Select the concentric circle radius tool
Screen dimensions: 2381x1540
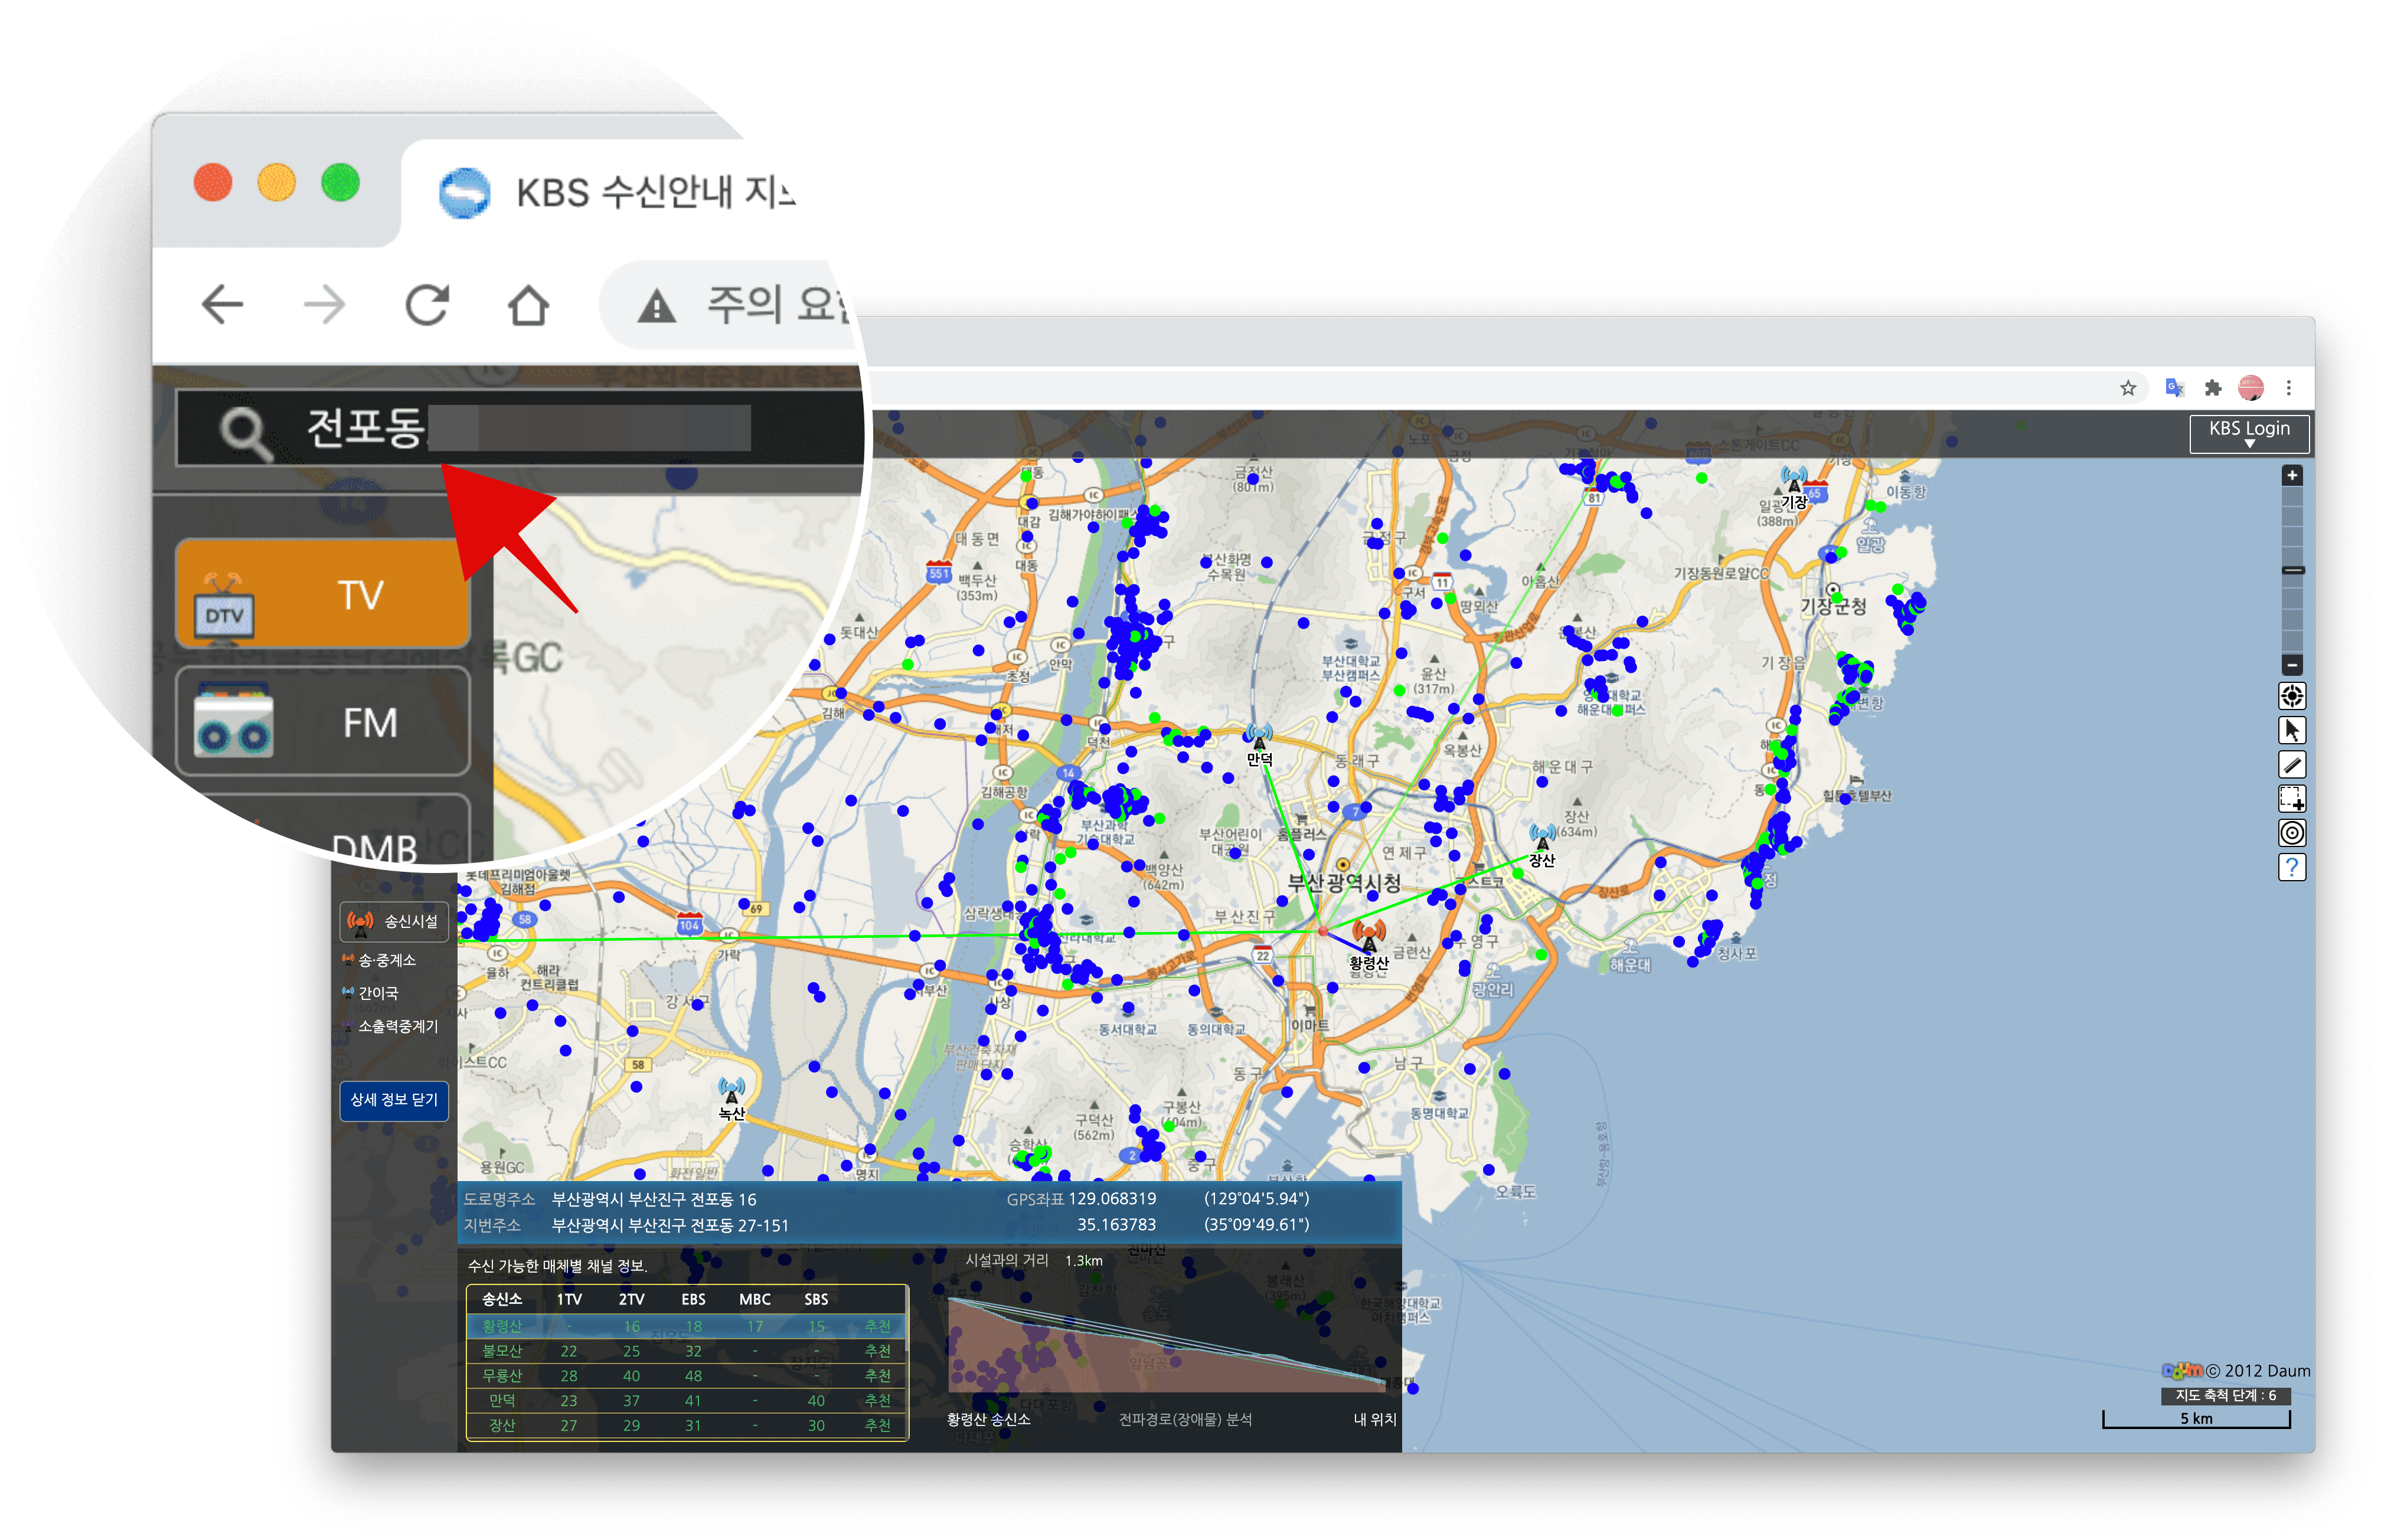2291,833
